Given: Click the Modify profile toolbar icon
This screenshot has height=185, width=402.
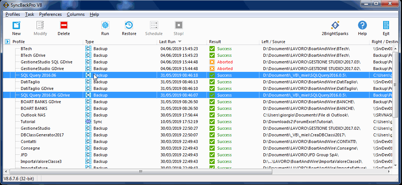Looking at the screenshot, I should coord(40,25).
